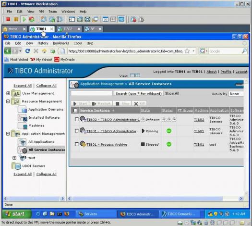This screenshot has width=252, height=226.
Task: Click the Firefox URL address bar
Action: click(125, 51)
